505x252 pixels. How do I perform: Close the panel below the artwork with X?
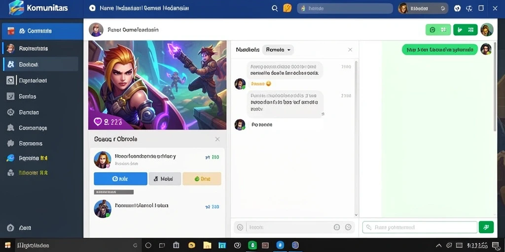tap(217, 139)
